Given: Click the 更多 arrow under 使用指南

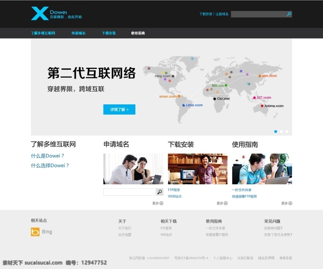Looking at the screenshot, I should [290, 203].
